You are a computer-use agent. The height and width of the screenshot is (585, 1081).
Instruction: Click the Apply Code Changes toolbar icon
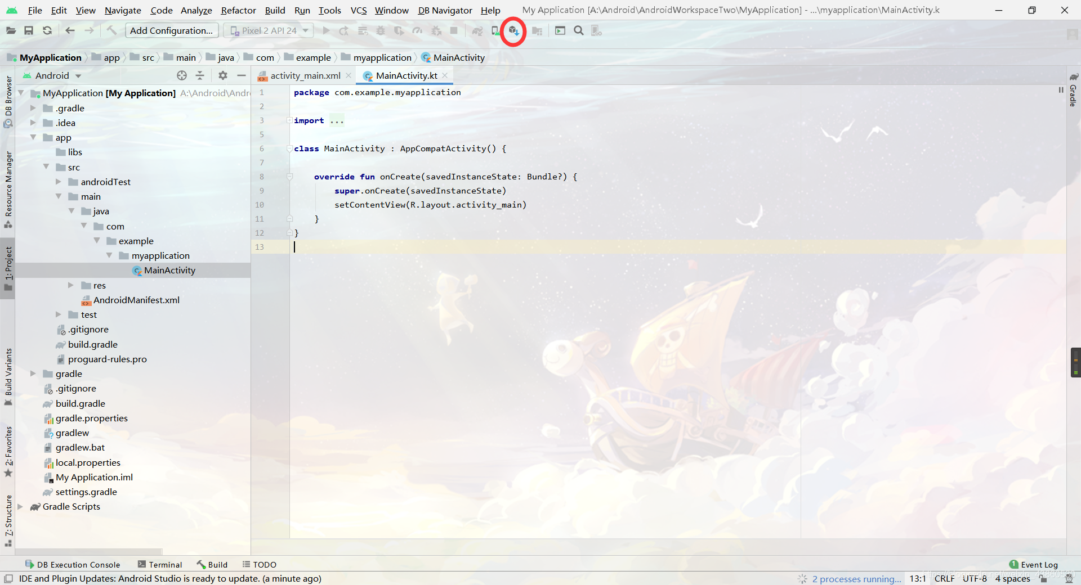[x=363, y=30]
